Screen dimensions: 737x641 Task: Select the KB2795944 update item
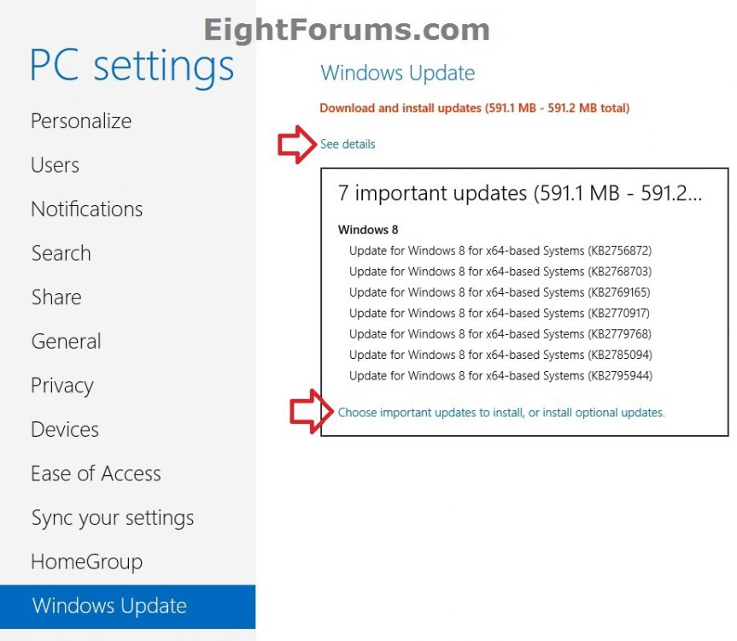coord(500,375)
